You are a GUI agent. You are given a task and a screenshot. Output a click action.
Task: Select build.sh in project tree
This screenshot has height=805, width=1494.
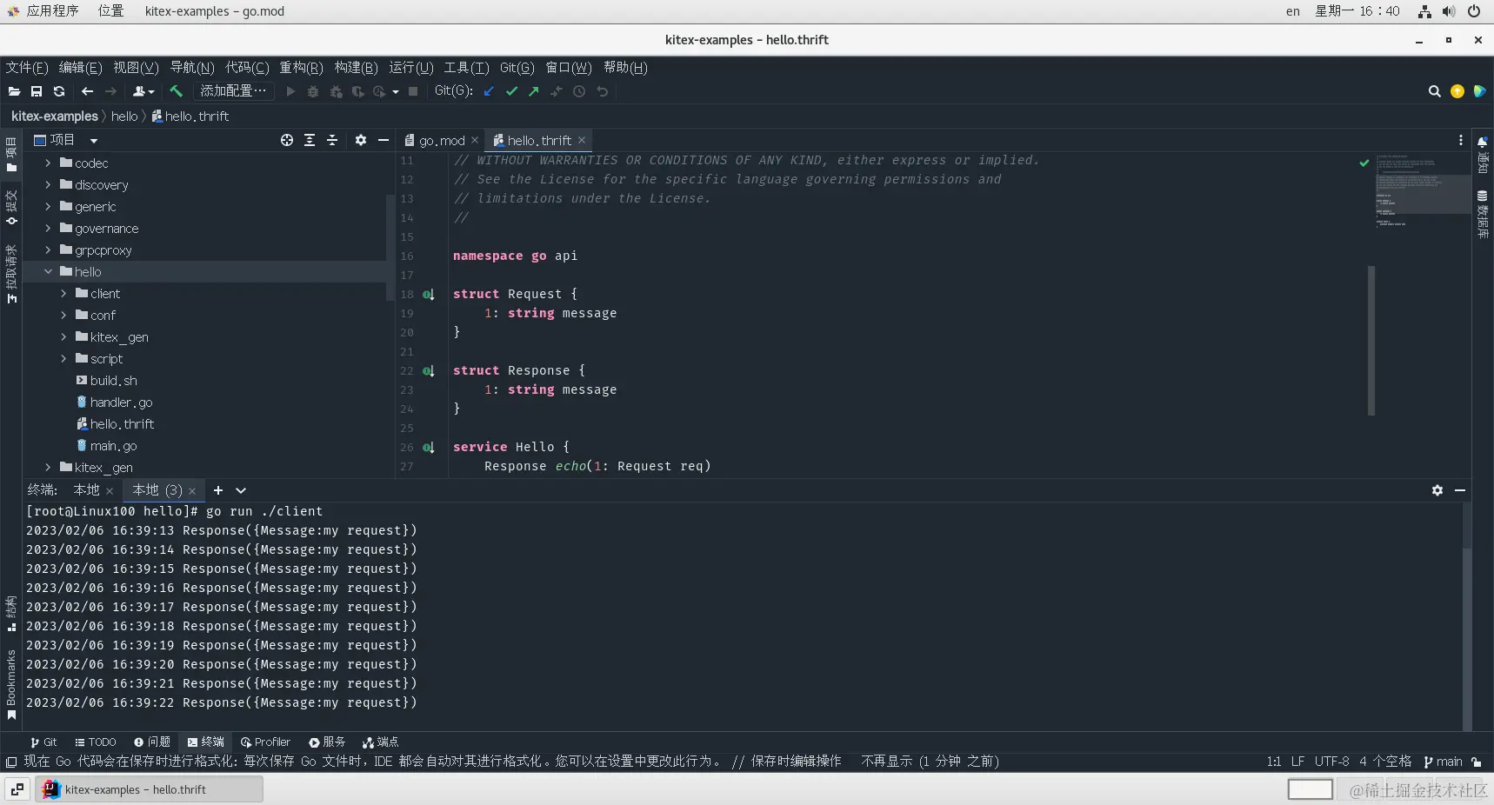click(113, 381)
